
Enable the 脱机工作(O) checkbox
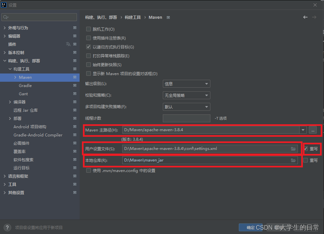point(89,29)
